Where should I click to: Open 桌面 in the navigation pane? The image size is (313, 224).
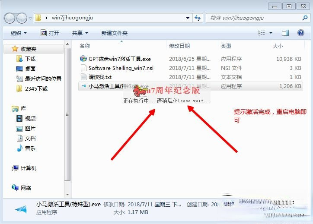point(30,69)
